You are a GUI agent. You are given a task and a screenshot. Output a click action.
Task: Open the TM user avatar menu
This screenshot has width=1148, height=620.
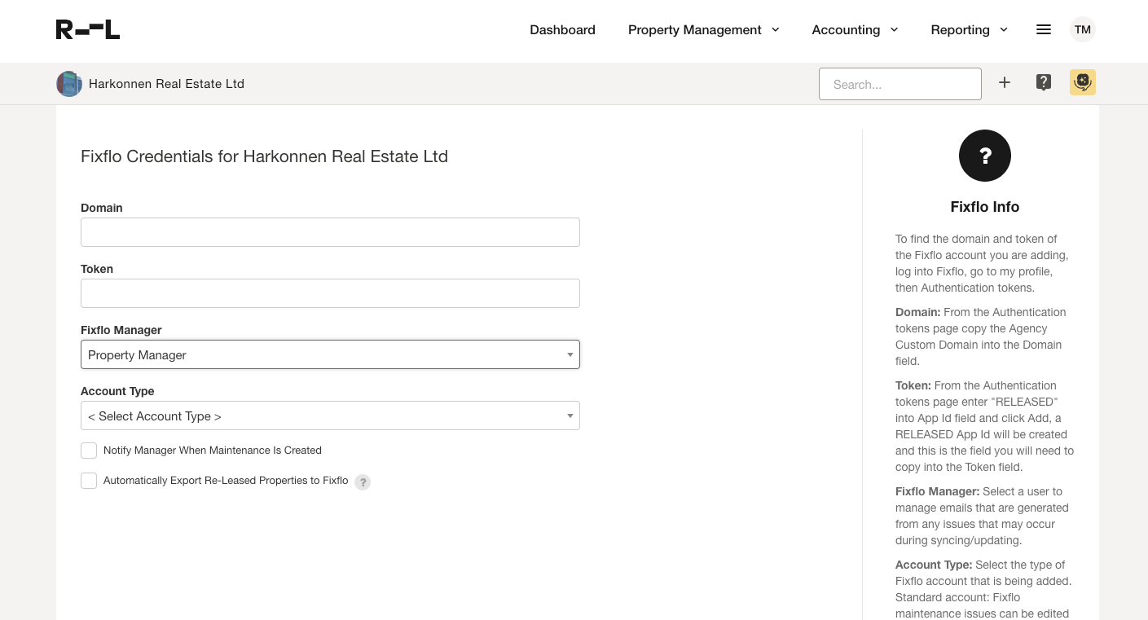click(x=1082, y=29)
